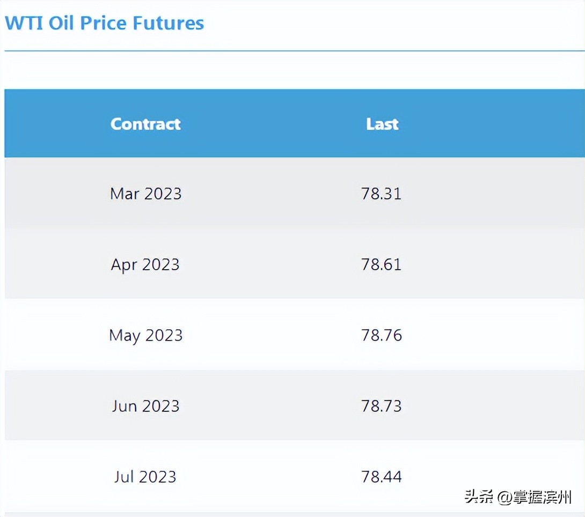585x517 pixels.
Task: Click the Contract column header
Action: pos(145,124)
